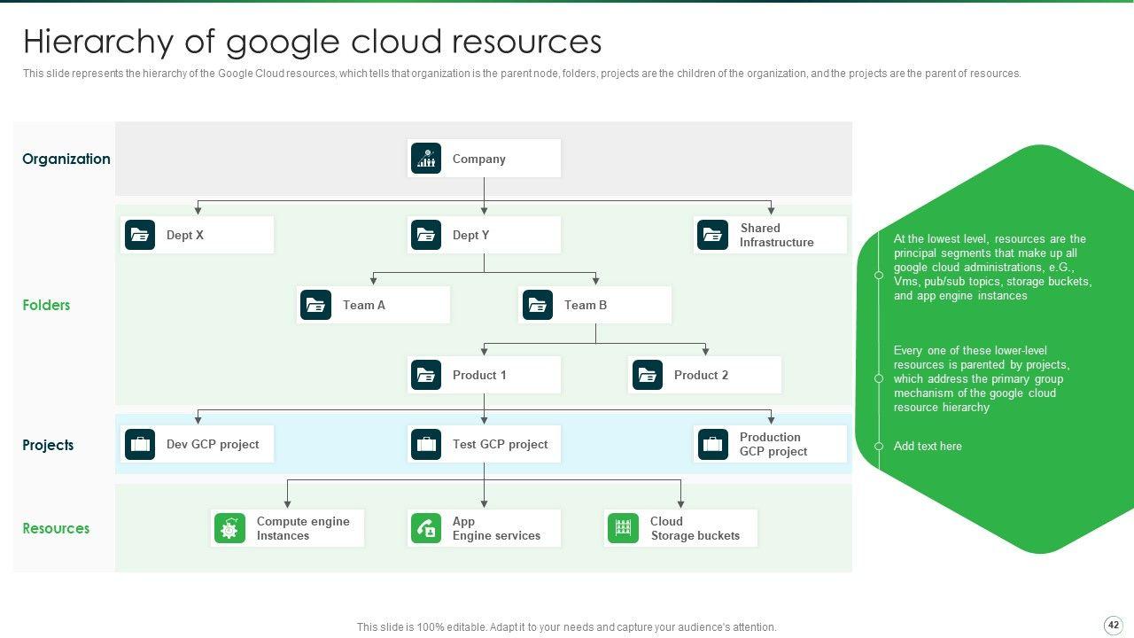Click the Dept Y folder icon

[426, 235]
